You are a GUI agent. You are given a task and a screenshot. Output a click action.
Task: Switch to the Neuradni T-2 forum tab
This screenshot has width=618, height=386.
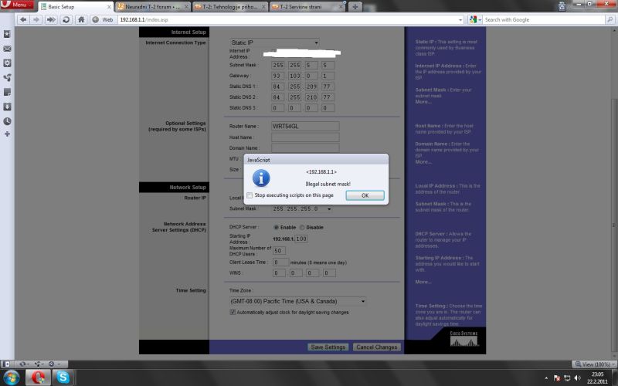tap(151, 6)
